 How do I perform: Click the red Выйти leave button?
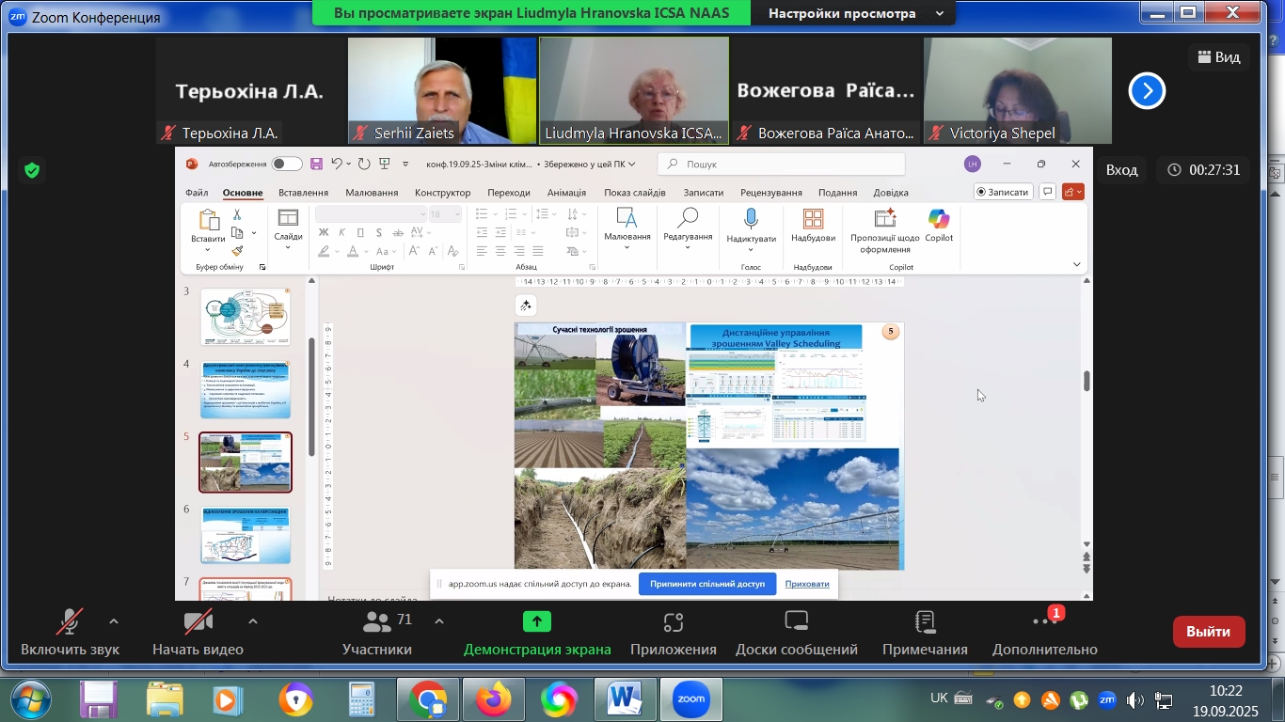(1208, 632)
